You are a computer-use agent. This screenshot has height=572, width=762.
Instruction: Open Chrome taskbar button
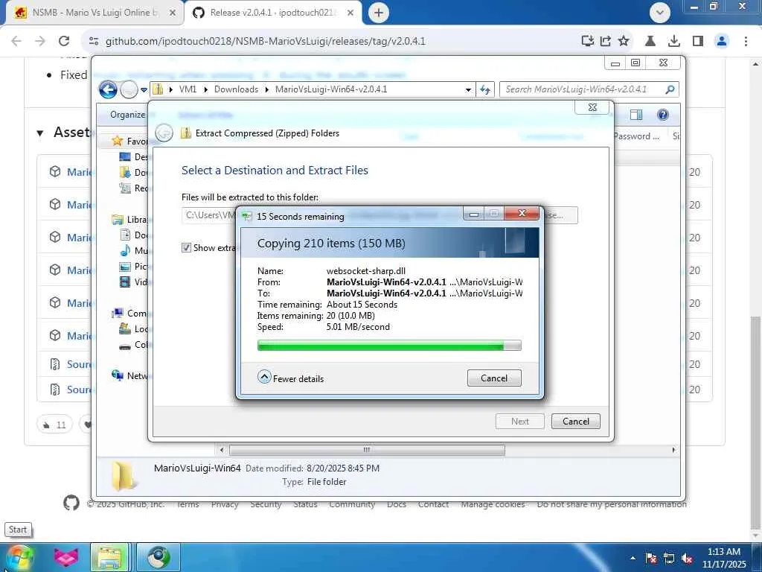point(159,557)
